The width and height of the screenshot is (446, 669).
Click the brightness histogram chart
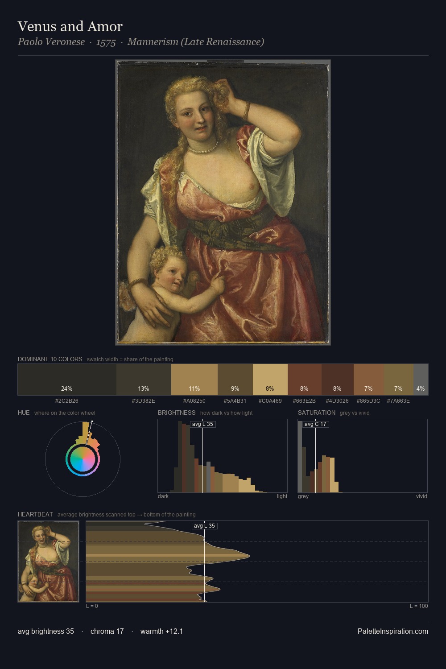(223, 456)
